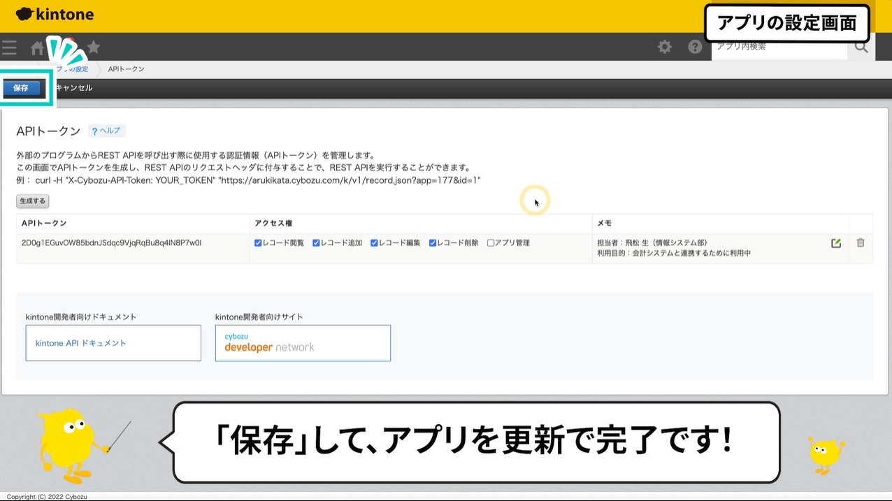
Task: Click the memo text 担当者：飛松 生
Action: (x=652, y=243)
